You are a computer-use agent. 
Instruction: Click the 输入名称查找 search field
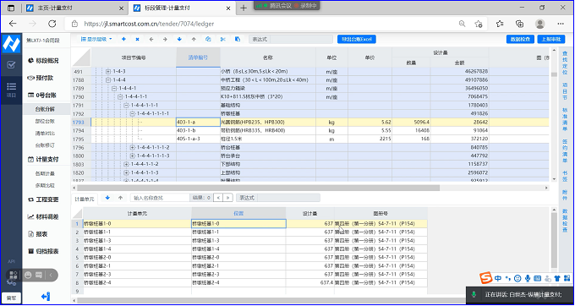(160, 198)
